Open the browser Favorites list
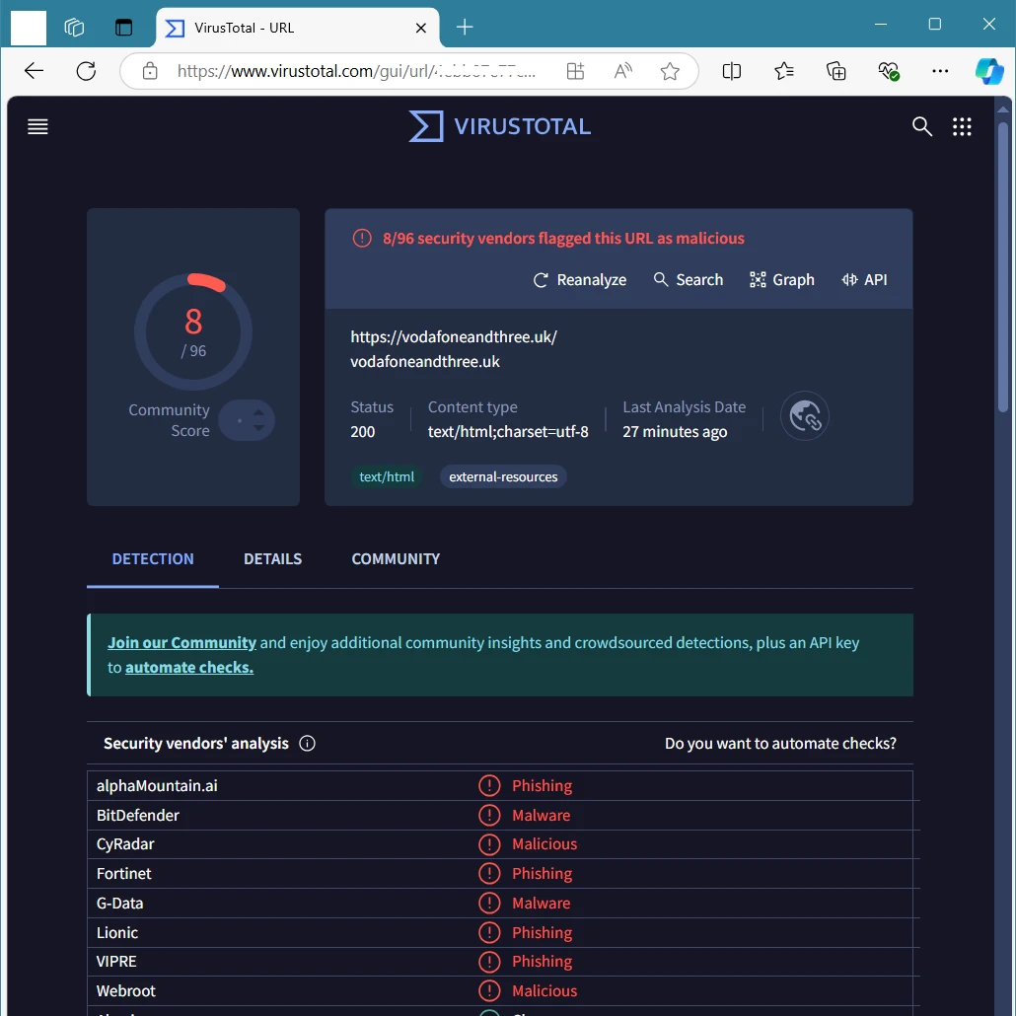Screen dimensions: 1016x1016 tap(784, 71)
